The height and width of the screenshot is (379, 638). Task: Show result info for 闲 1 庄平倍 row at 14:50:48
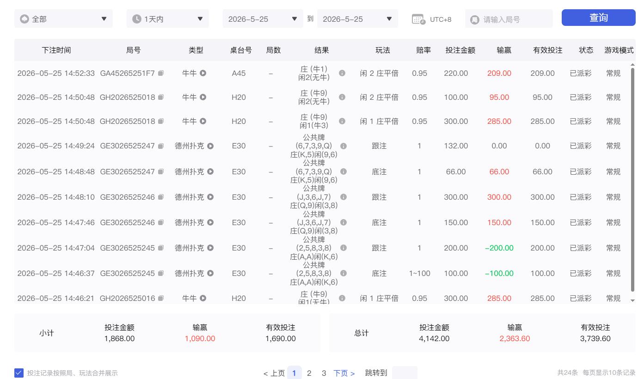[x=342, y=121]
